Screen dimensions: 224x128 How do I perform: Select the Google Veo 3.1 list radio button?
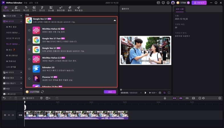29,49
